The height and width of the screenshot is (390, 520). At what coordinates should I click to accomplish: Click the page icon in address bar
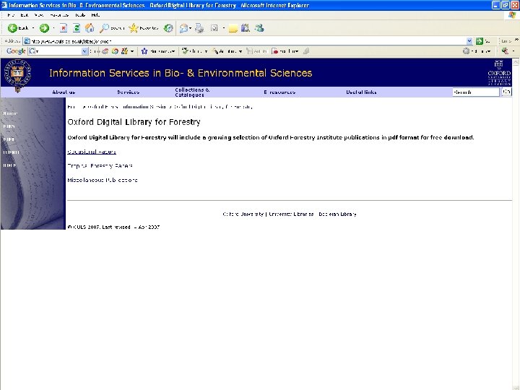(x=27, y=41)
